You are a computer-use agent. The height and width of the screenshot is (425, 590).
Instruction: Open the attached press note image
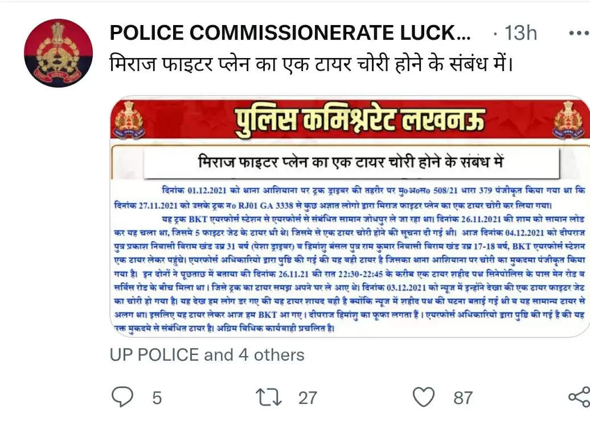tap(350, 216)
